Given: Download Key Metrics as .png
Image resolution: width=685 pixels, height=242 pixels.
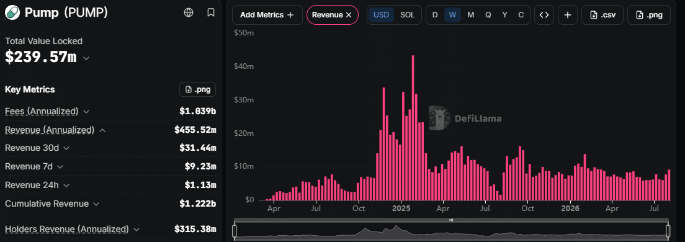Looking at the screenshot, I should 197,89.
